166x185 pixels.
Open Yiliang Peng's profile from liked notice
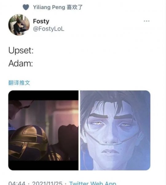pos(49,7)
